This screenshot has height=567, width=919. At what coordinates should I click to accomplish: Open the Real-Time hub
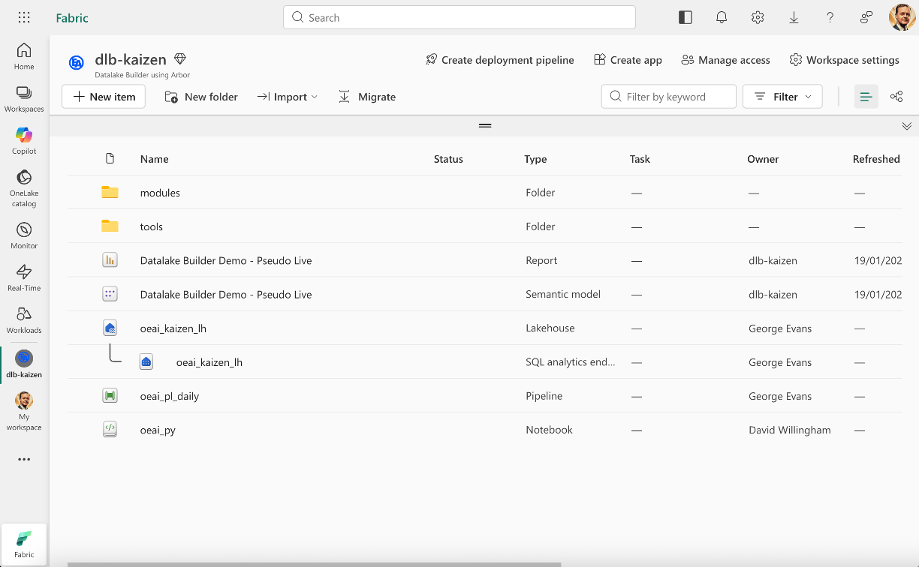23,273
